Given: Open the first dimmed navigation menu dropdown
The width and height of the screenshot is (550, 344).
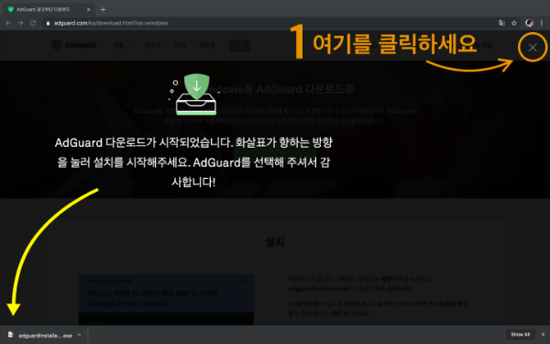Looking at the screenshot, I should point(123,45).
